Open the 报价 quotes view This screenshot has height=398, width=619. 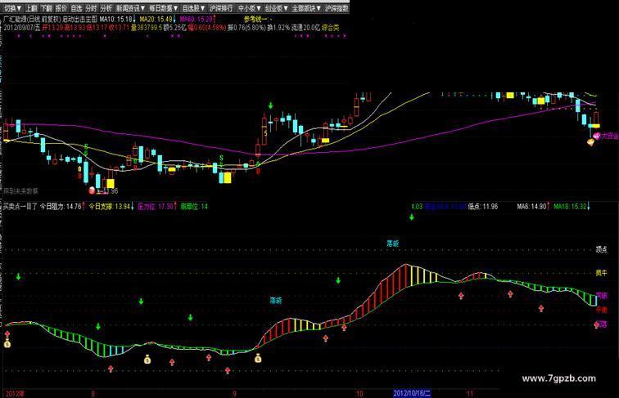[61, 8]
